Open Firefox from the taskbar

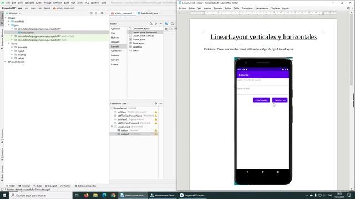(x=86, y=195)
